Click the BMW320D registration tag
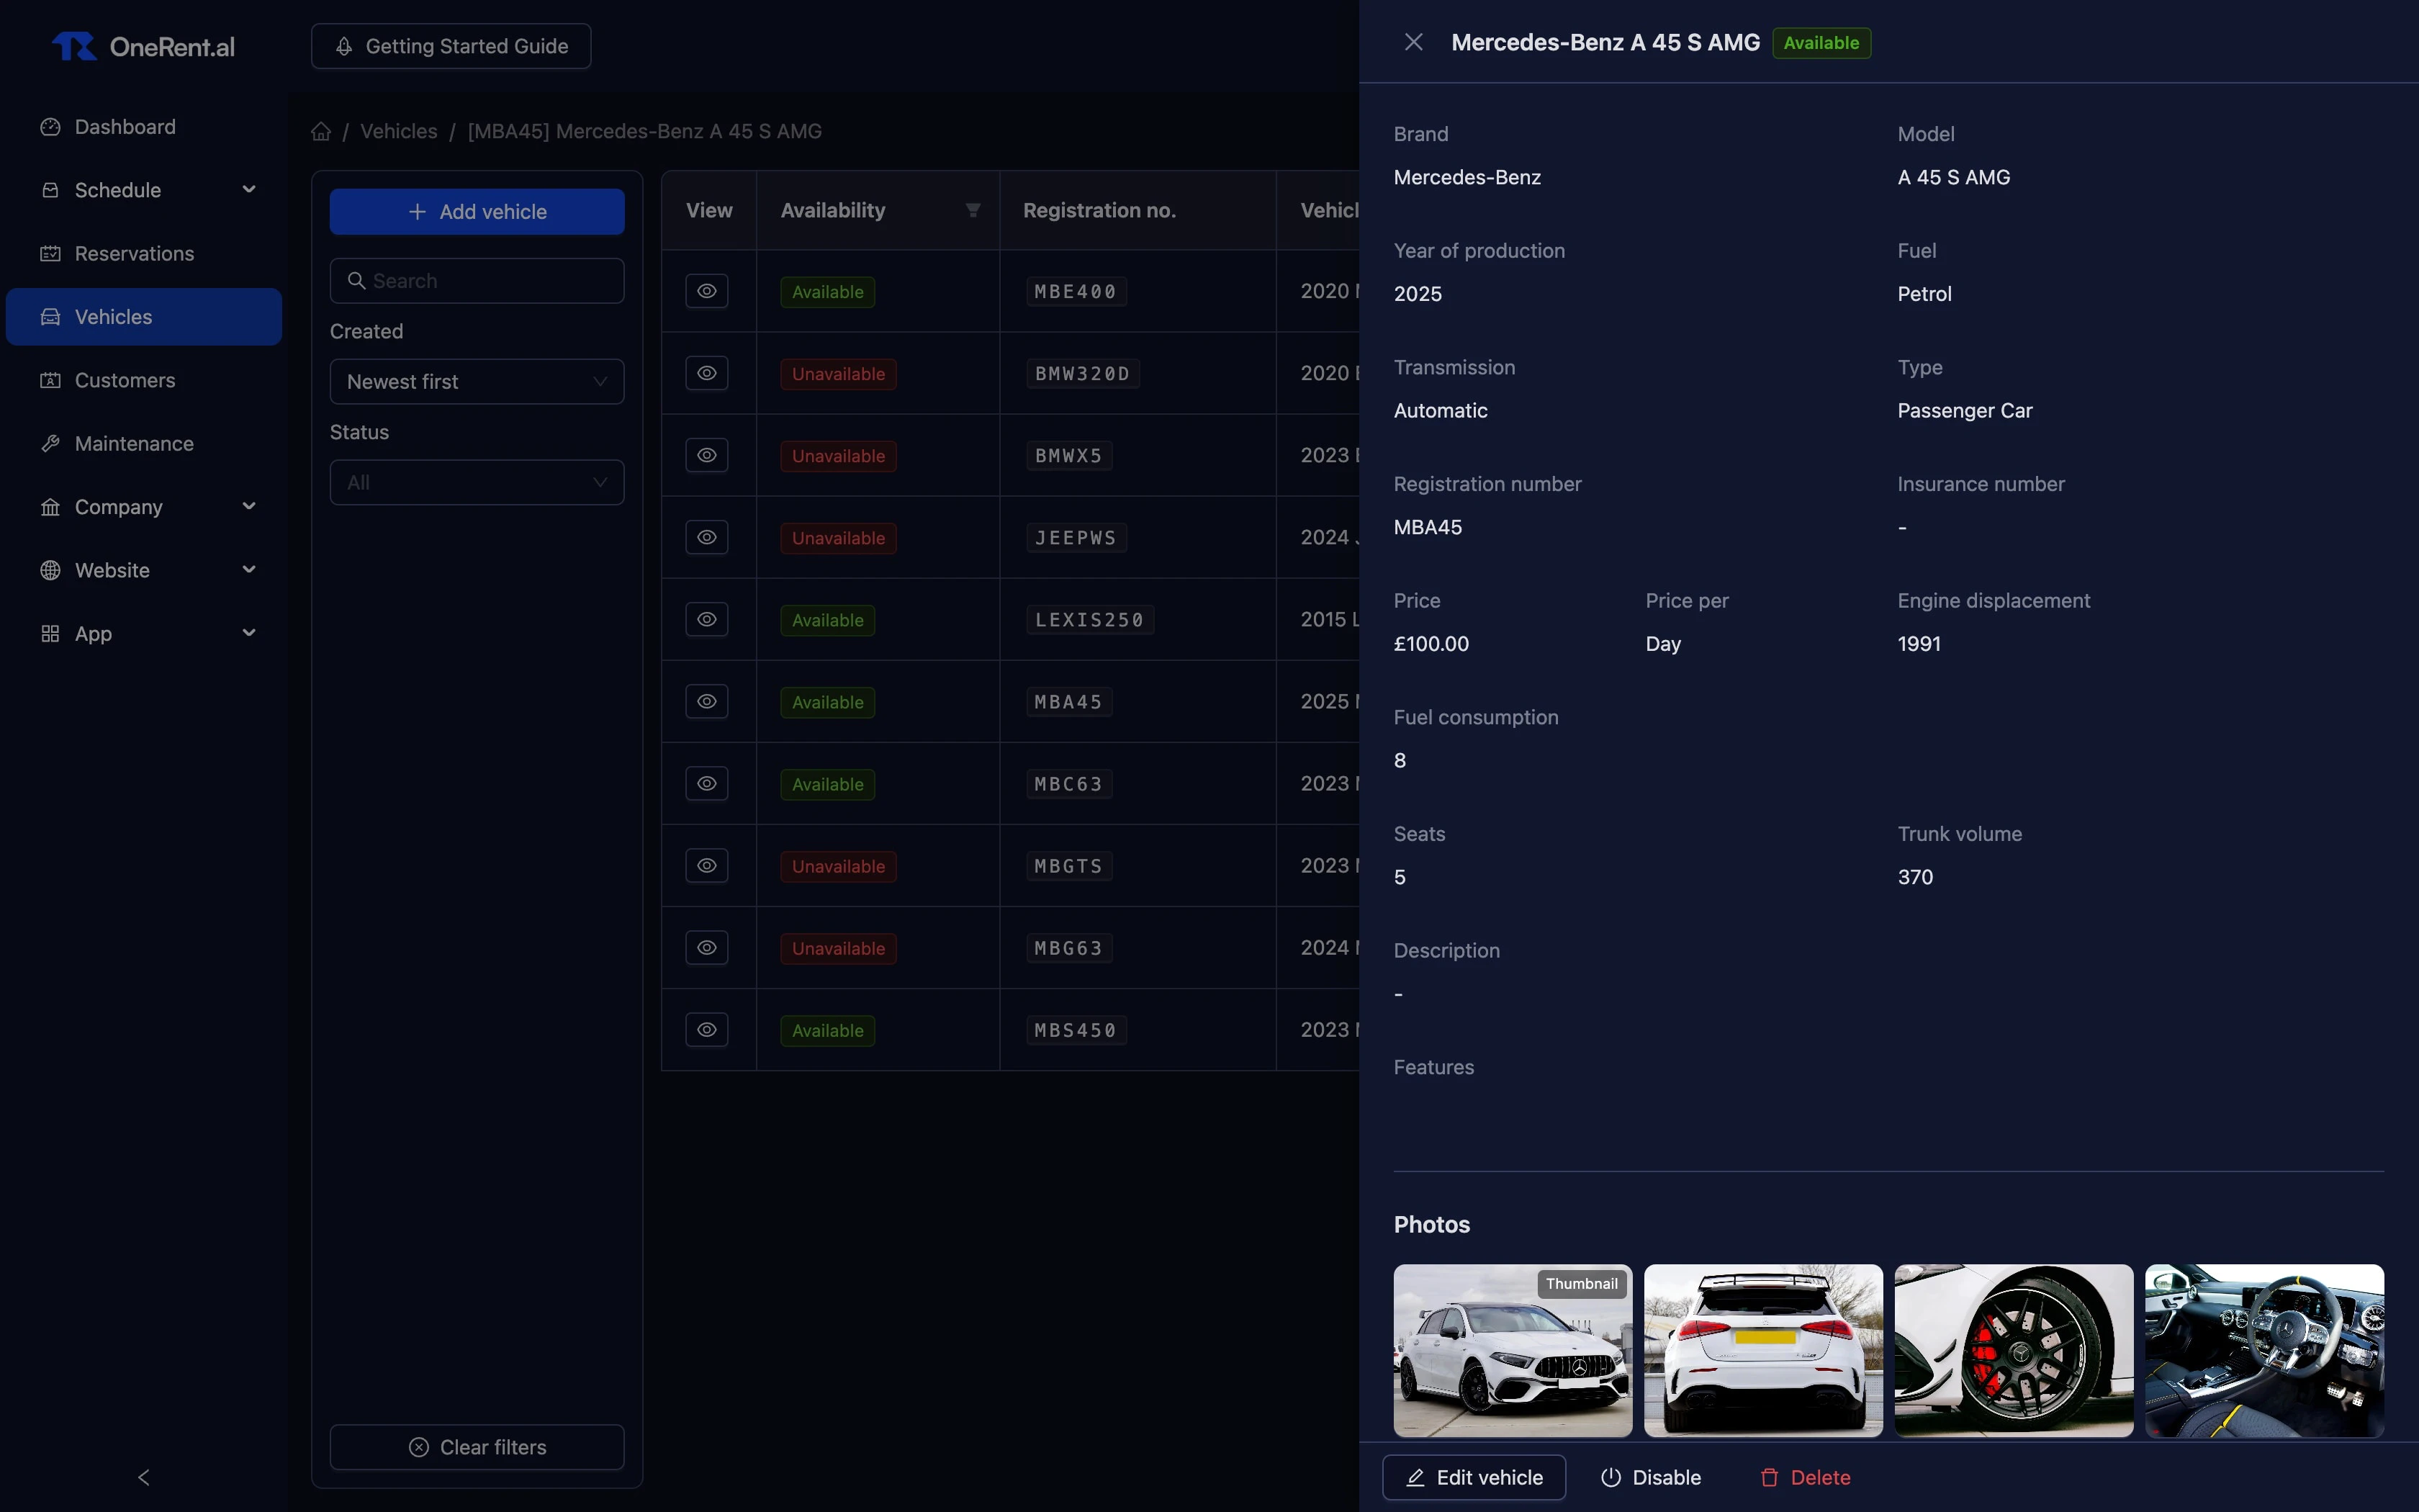The image size is (2419, 1512). click(1083, 374)
